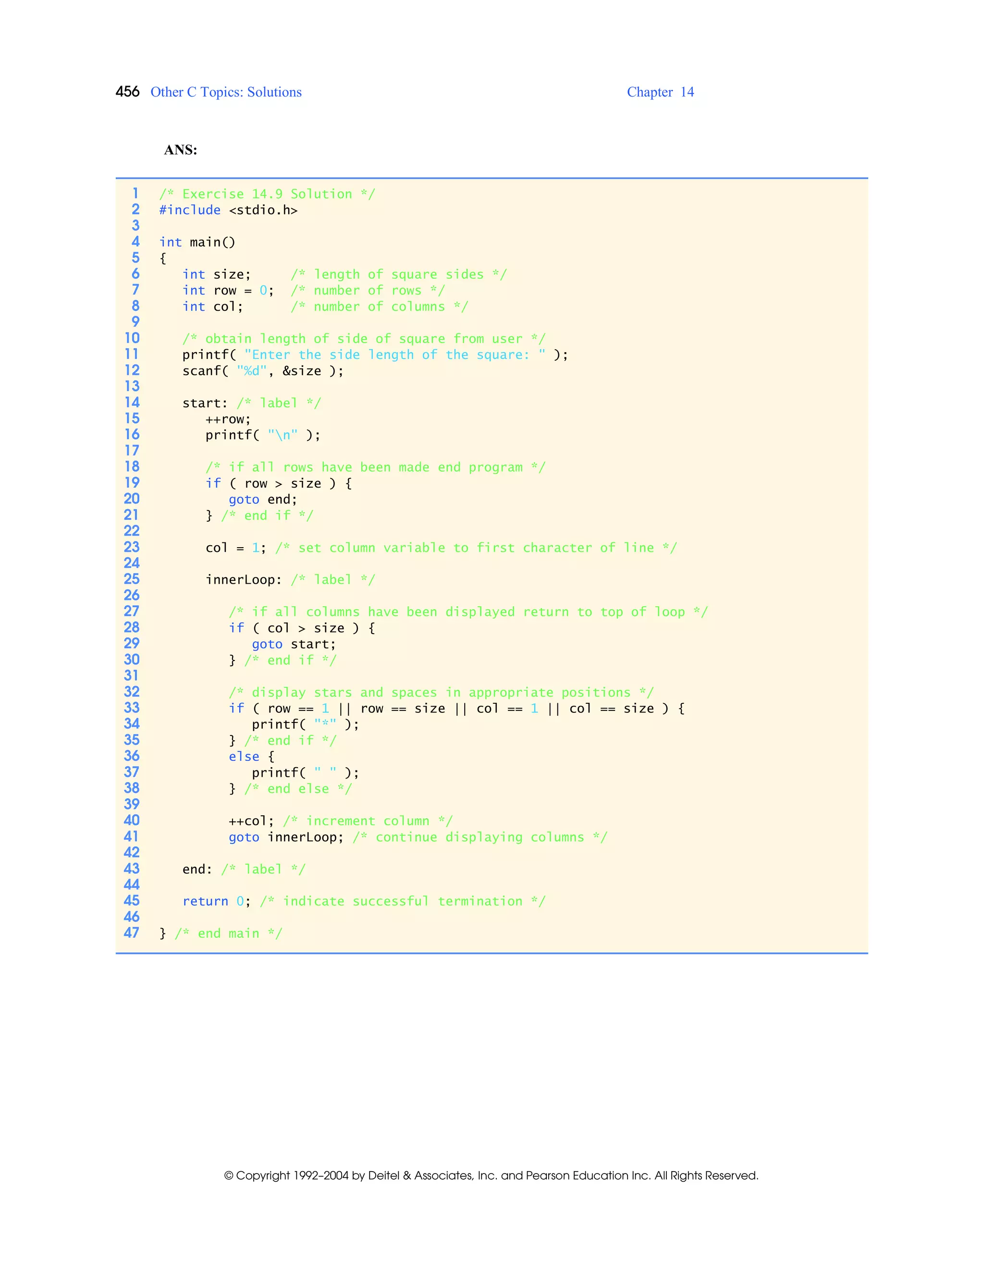
Task: Click the 'col = 1;' assignment
Action: pos(235,548)
